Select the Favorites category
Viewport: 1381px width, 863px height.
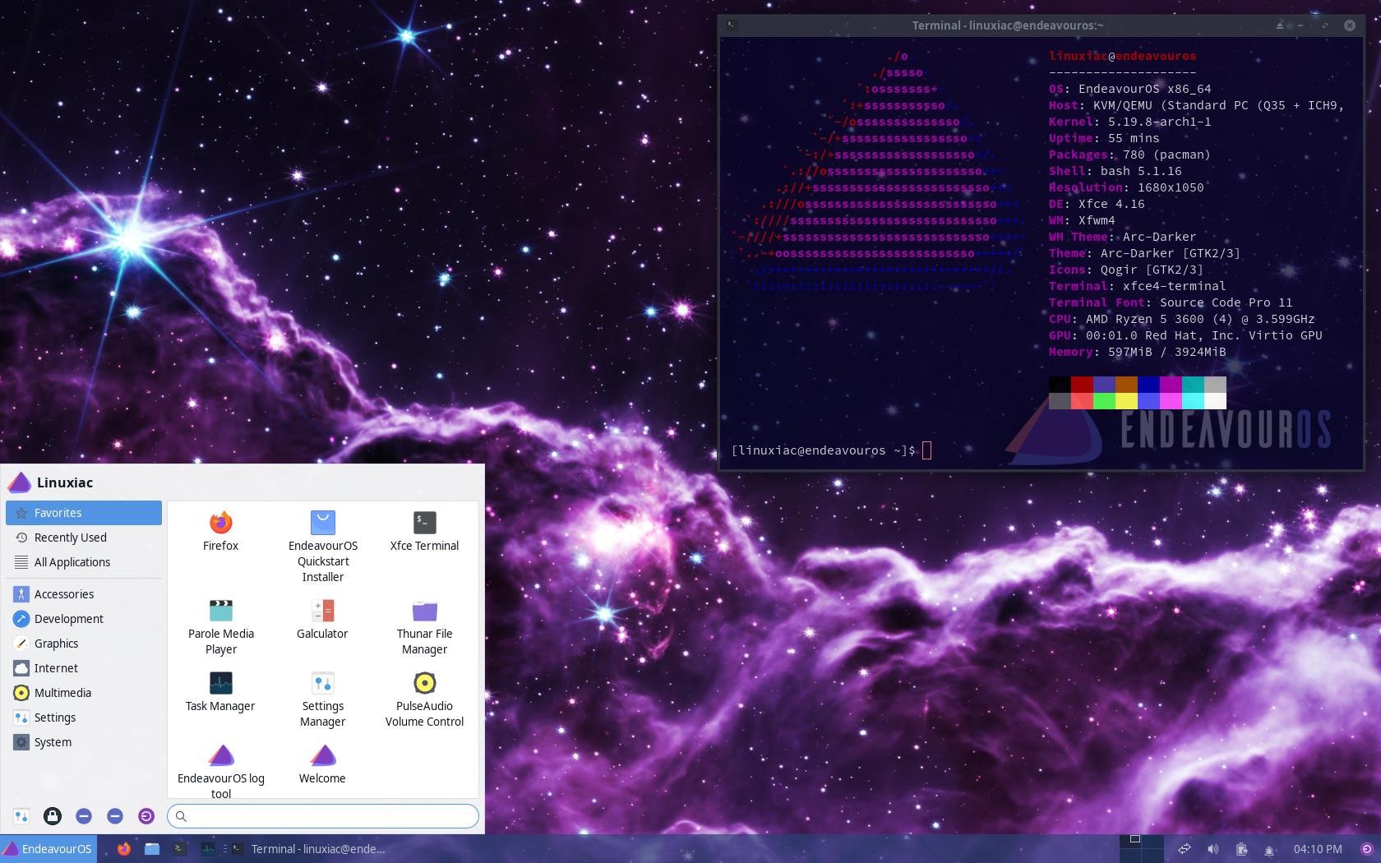[84, 513]
